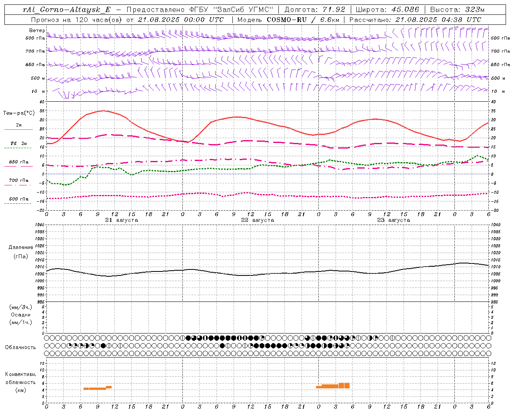The height and width of the screenshot is (410, 512).
Task: Select the 700 гПа temperature legend entry
Action: point(18,181)
